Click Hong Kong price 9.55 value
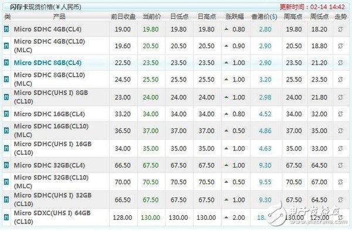 (265, 182)
